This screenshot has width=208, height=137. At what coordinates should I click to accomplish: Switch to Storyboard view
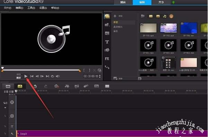click(8, 86)
